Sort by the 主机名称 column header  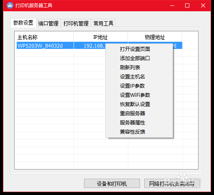pos(44,37)
